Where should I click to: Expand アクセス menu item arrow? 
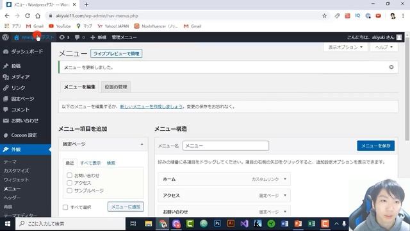(285, 195)
